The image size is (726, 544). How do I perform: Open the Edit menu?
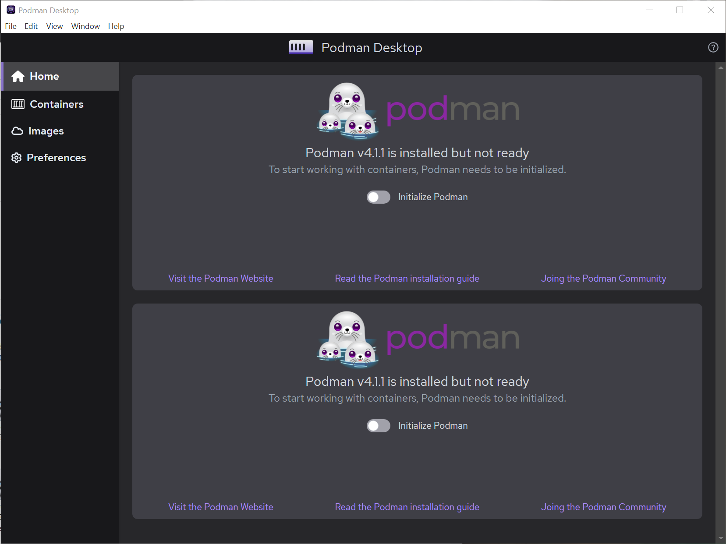[31, 26]
